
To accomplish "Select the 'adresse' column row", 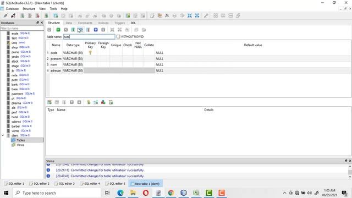I will 199,70.
